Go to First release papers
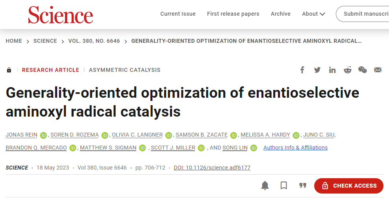Screen dimensions: 389x199 233,14
